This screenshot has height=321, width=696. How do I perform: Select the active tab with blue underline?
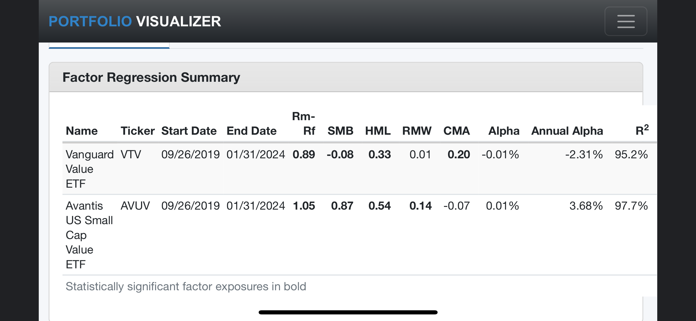point(109,46)
